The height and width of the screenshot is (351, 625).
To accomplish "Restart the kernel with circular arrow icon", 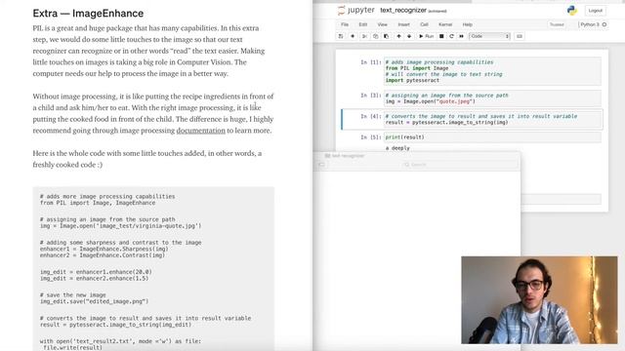I will pos(451,36).
